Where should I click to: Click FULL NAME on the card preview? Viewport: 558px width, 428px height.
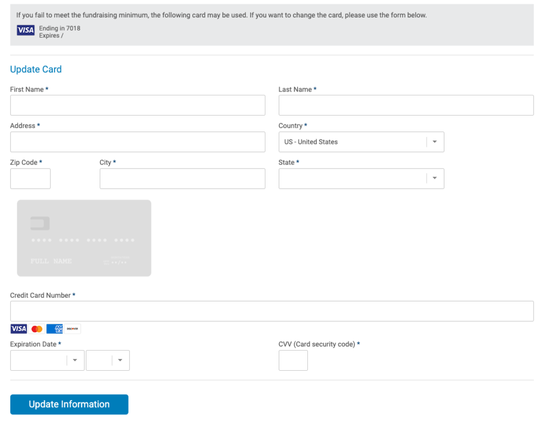51,261
